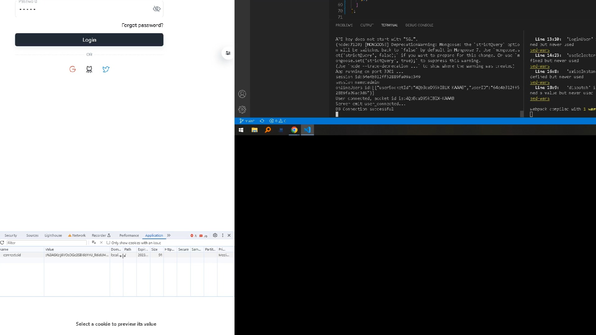This screenshot has height=335, width=596.
Task: Toggle password visibility with the eye icon
Action: tap(156, 9)
